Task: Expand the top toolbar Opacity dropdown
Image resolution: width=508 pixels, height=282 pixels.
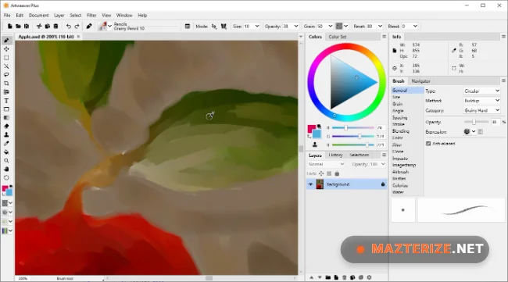Action: pos(296,27)
